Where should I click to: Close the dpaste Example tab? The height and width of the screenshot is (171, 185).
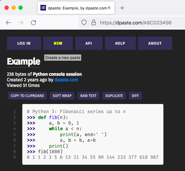tap(109, 8)
